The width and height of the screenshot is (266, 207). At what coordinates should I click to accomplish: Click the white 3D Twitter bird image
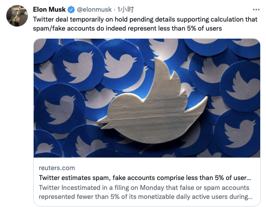[152, 102]
